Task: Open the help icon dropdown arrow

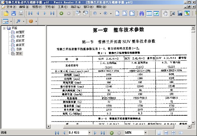Action: point(36,21)
